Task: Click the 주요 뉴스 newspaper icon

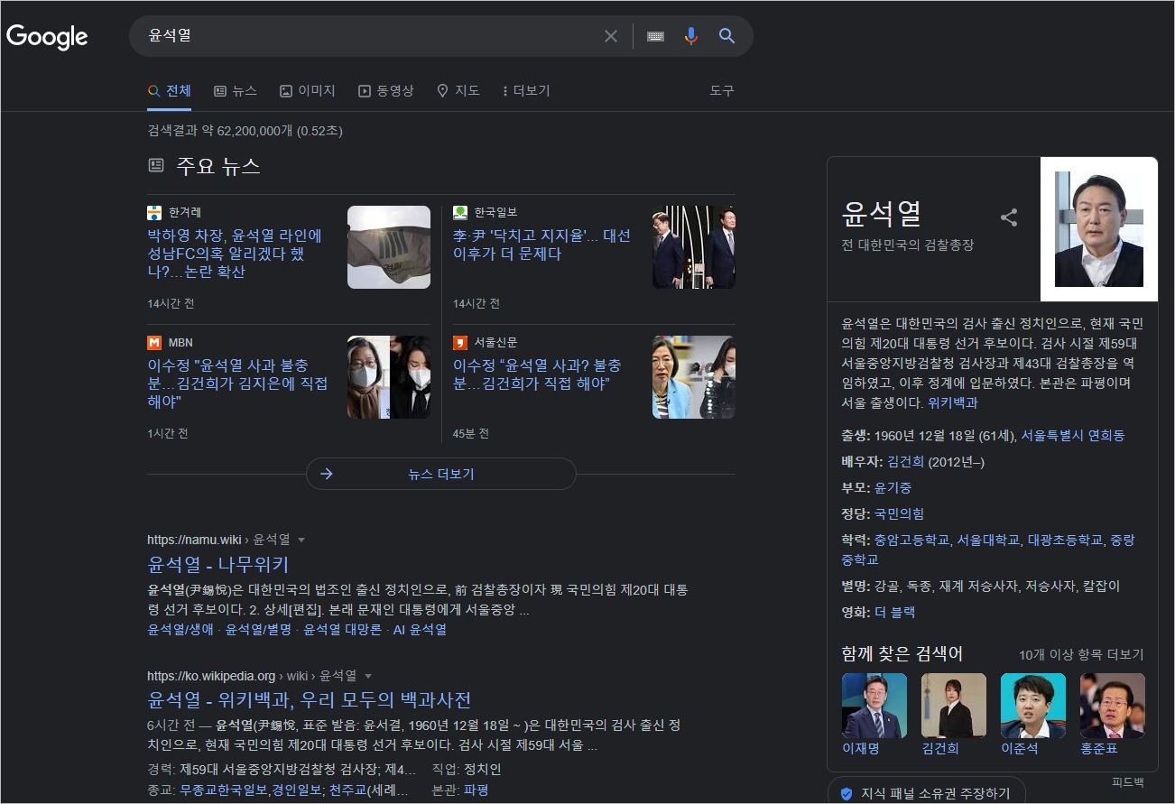Action: click(x=156, y=165)
